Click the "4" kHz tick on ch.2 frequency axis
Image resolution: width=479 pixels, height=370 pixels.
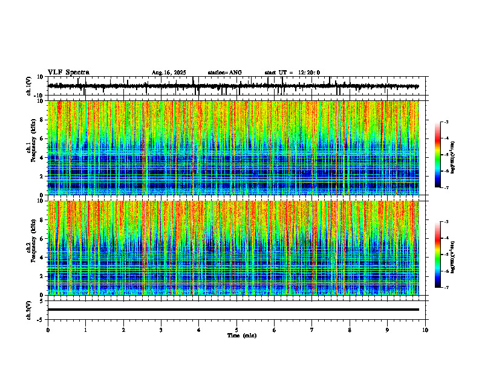[43, 258]
